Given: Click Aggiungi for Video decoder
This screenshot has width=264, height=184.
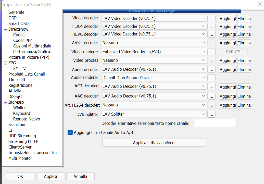Looking at the screenshot, I should pos(228,19).
